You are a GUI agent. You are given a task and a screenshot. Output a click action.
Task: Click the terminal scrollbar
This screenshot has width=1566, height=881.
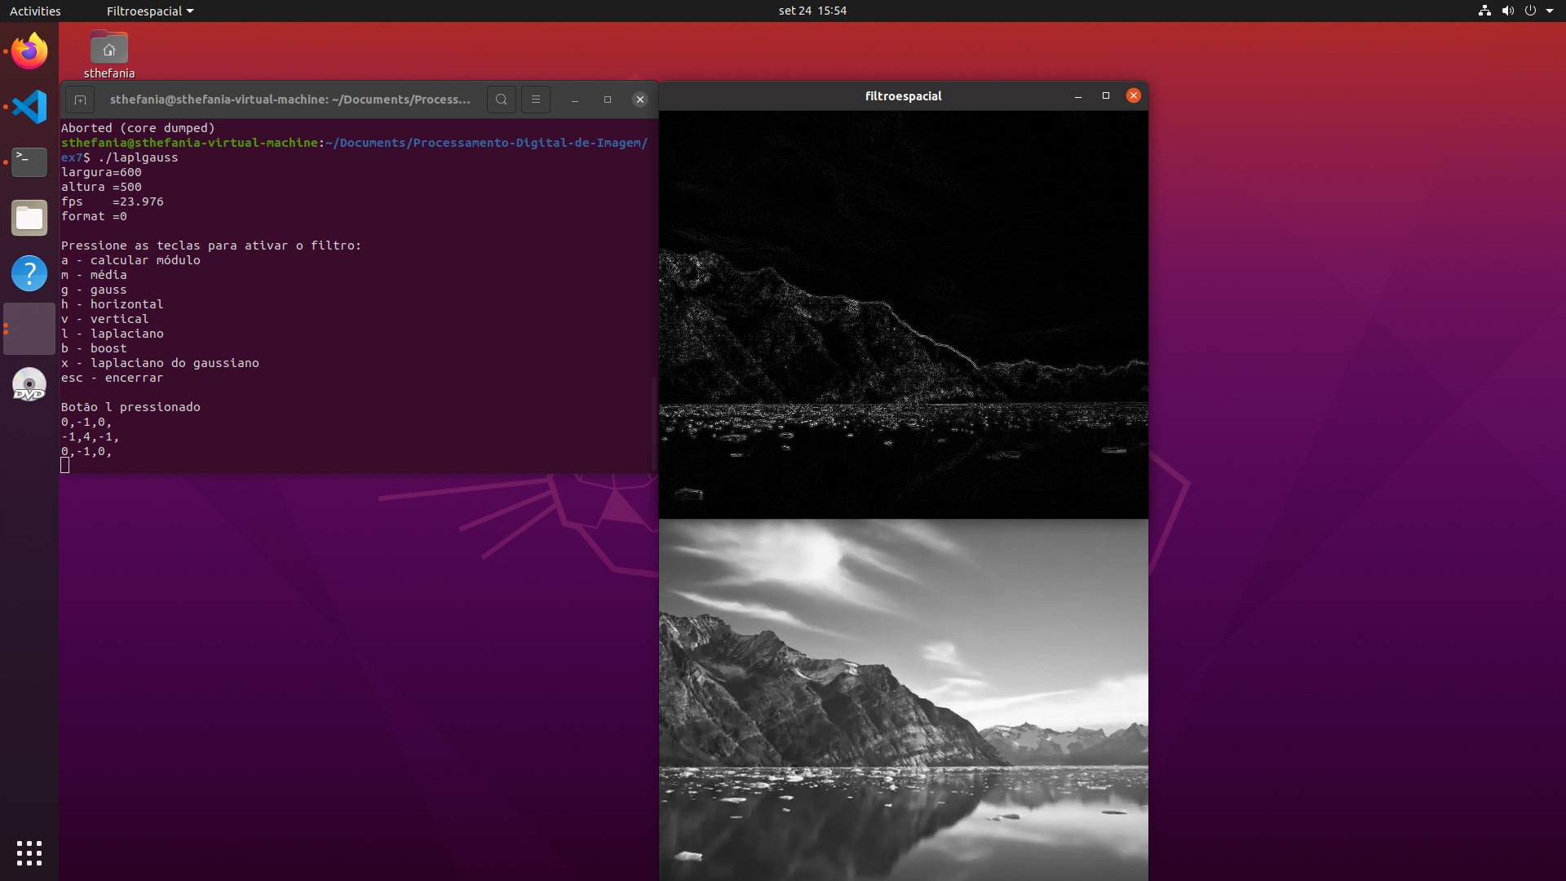653,424
